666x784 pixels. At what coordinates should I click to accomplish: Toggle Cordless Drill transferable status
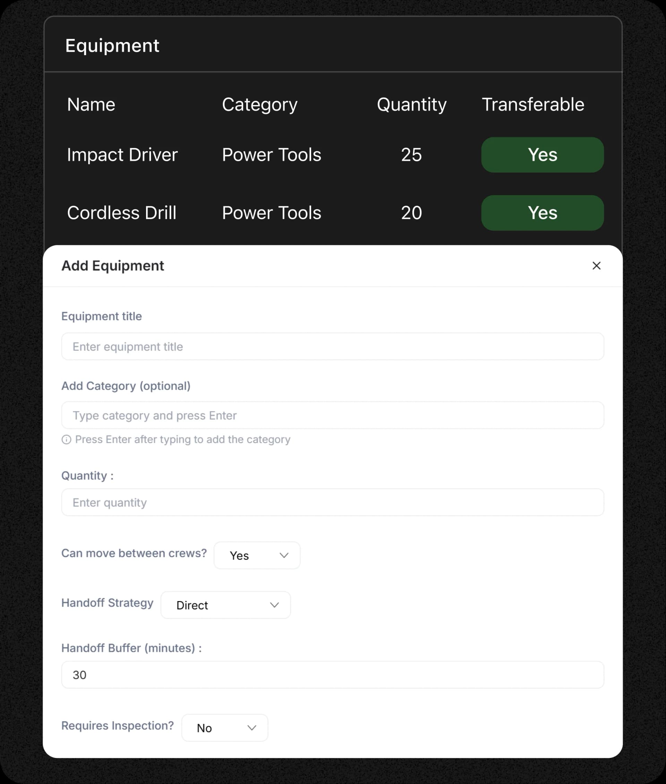point(543,213)
